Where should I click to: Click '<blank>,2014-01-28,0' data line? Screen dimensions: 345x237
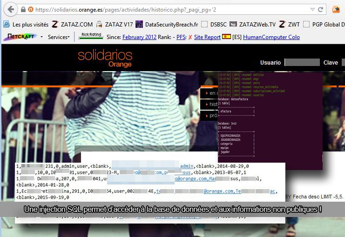pos(43,185)
